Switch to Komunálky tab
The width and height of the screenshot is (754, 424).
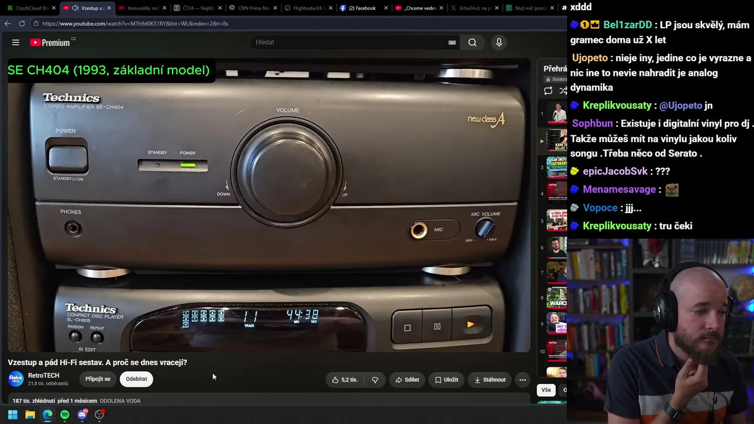(x=140, y=8)
